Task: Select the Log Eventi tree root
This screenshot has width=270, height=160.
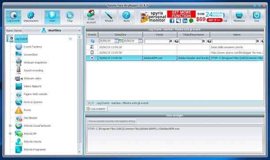Action: pos(21,39)
